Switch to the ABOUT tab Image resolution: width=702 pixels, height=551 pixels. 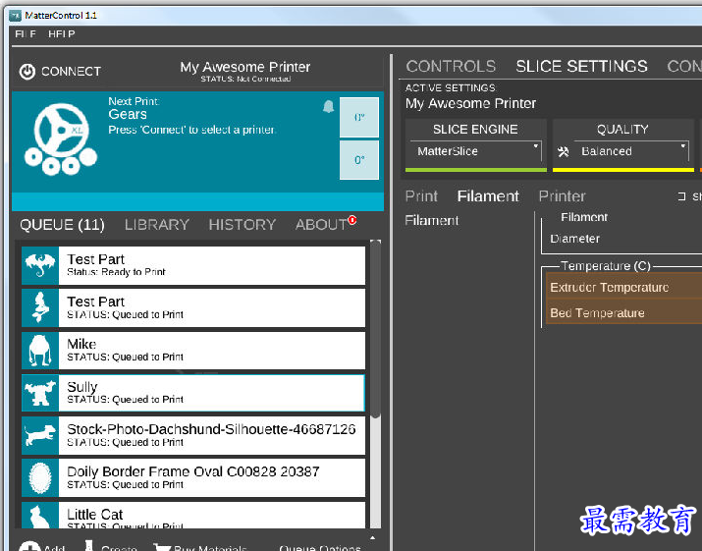click(x=320, y=225)
